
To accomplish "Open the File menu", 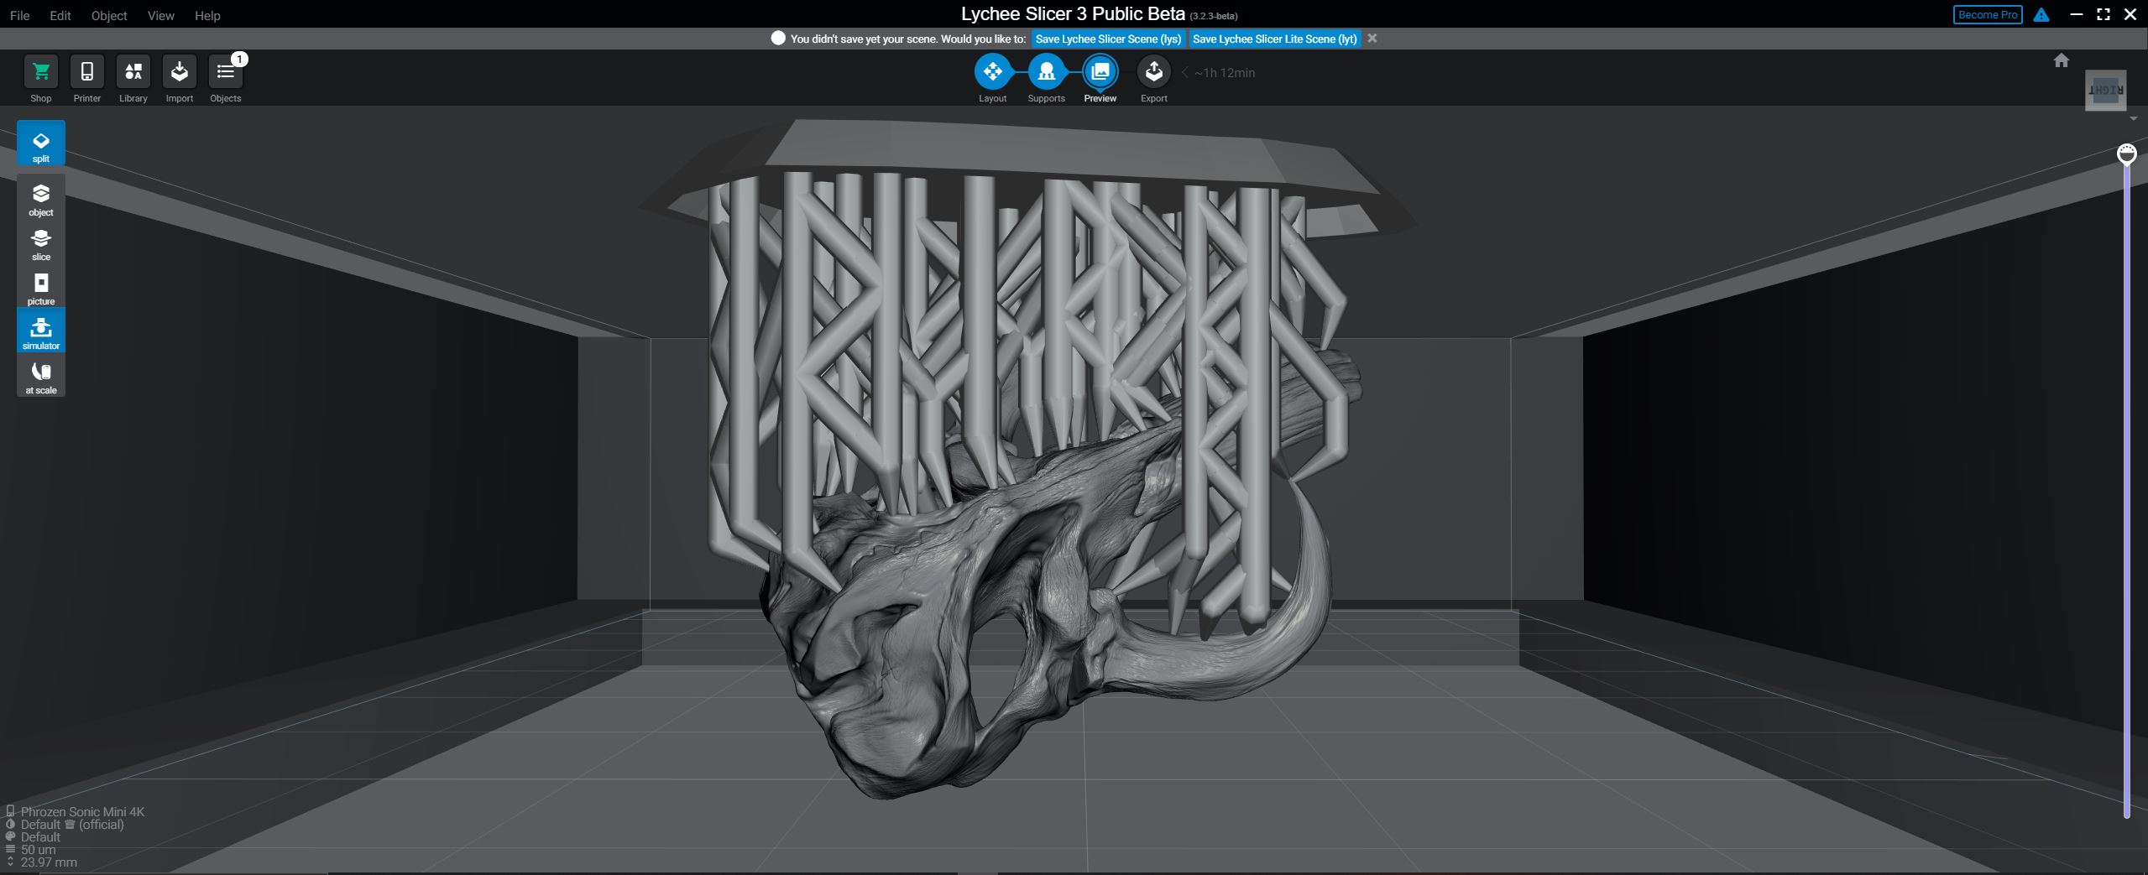I will [x=19, y=15].
